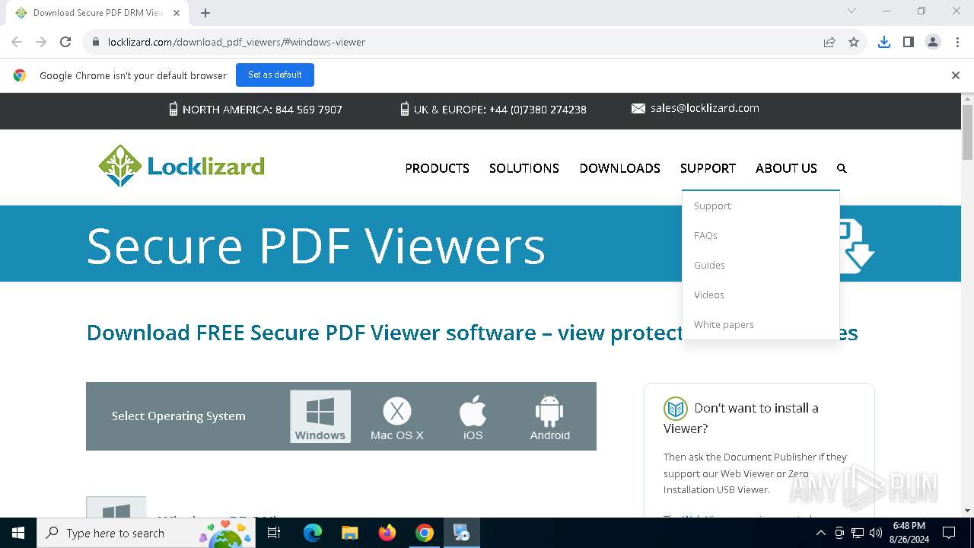This screenshot has height=548, width=974.
Task: Show hidden system tray icons
Action: pos(820,533)
